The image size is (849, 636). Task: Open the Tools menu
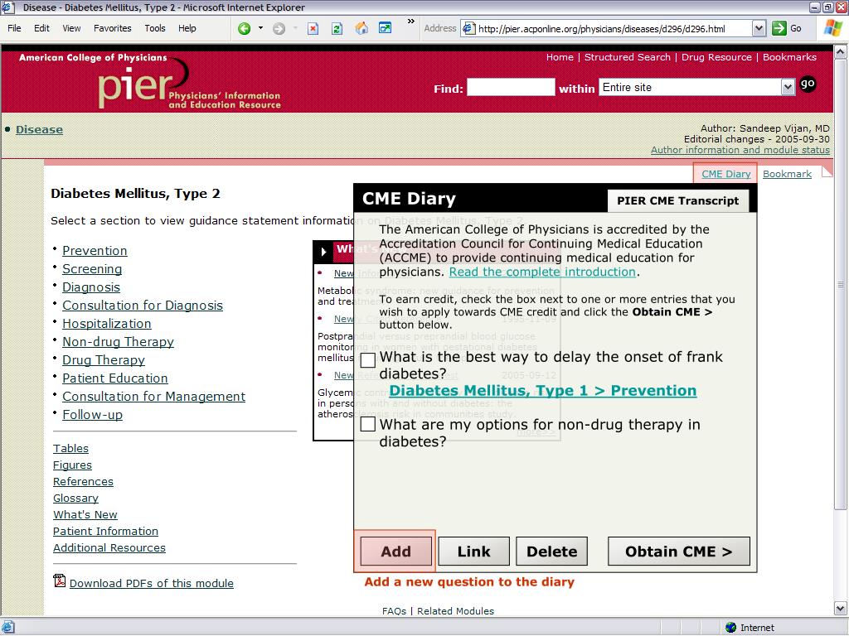155,28
